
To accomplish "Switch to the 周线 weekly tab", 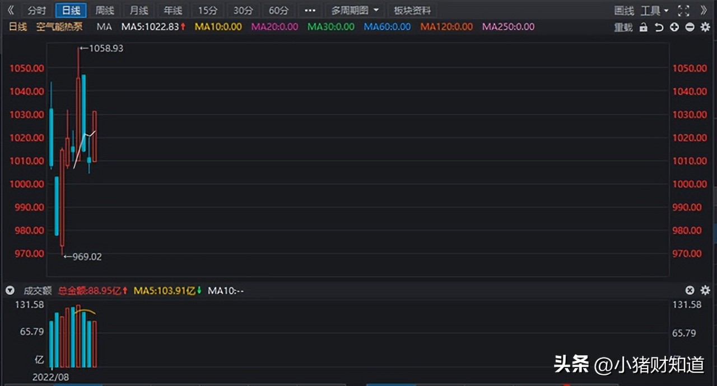I will click(x=105, y=11).
